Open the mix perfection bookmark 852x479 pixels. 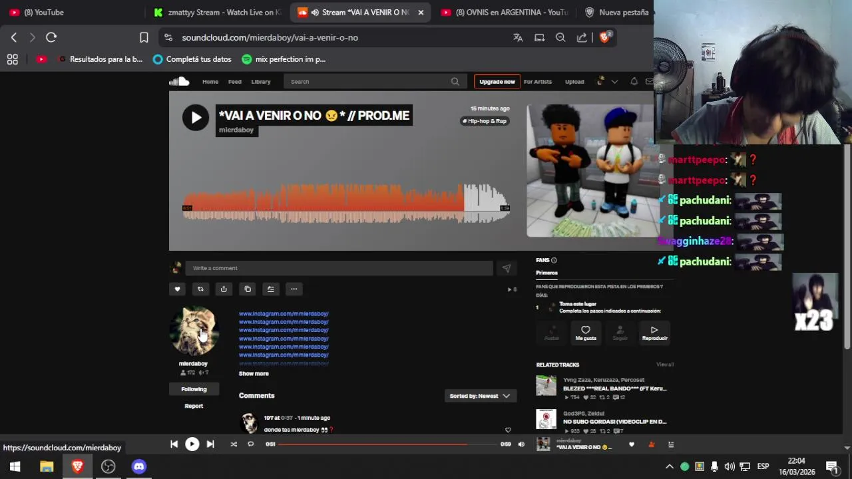(284, 59)
